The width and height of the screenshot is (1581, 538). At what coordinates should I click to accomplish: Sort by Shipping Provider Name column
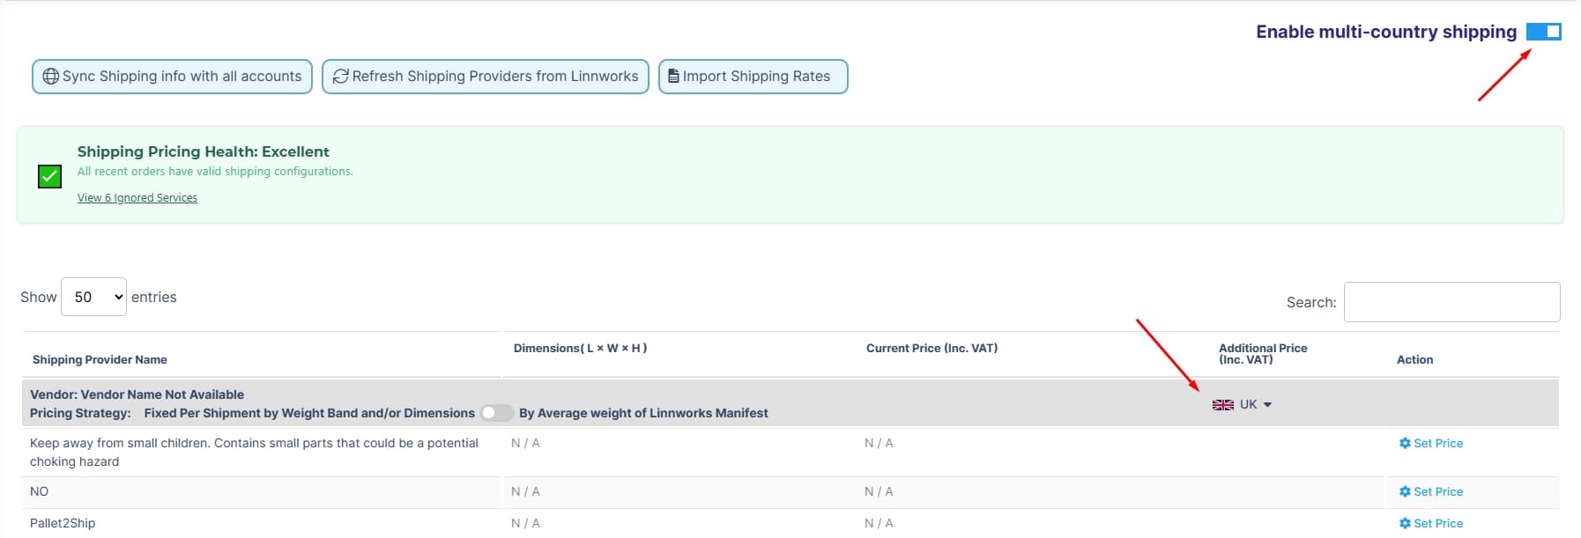click(100, 359)
